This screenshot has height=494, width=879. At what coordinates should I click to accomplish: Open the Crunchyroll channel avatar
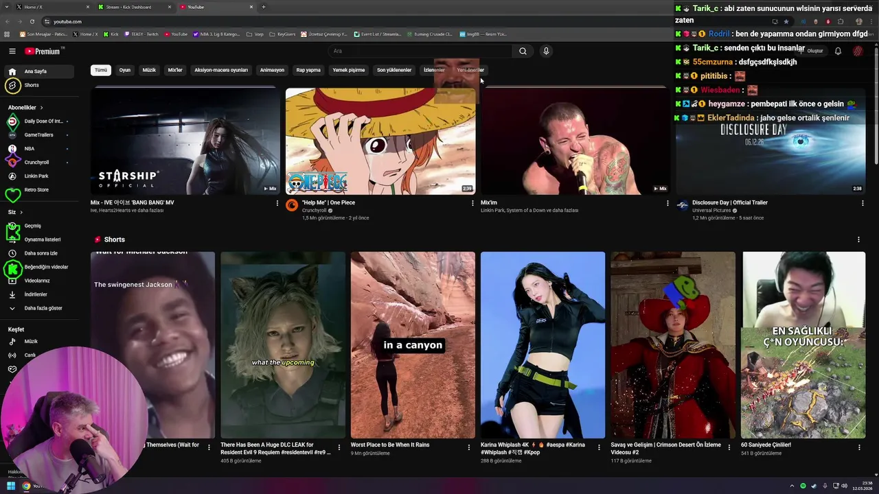[x=292, y=205]
